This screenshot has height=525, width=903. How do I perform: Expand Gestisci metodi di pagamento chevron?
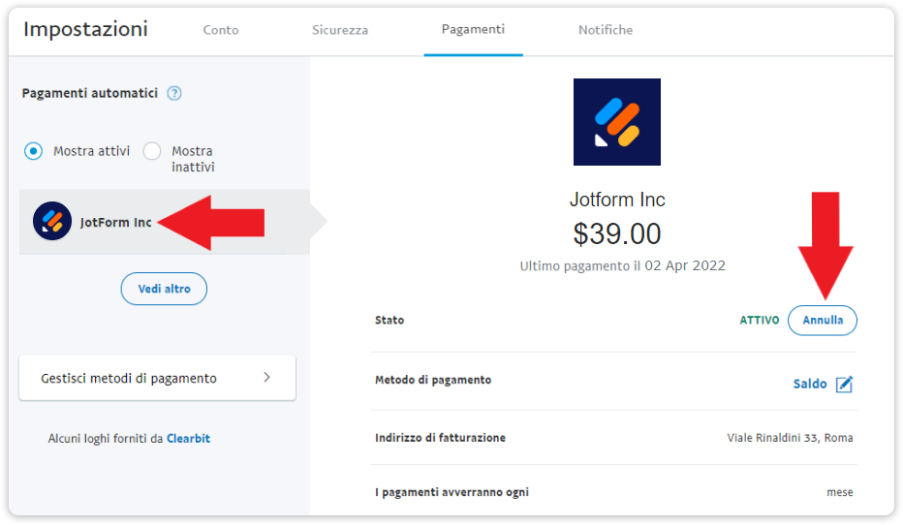266,378
